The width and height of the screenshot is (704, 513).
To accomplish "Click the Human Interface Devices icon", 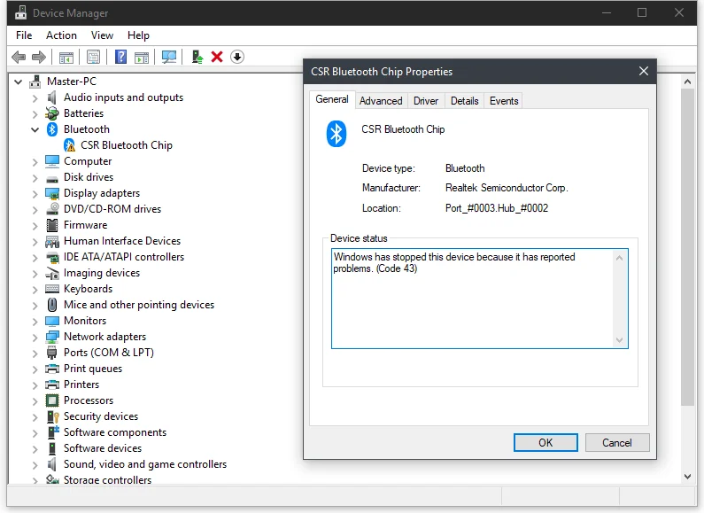I will coord(52,241).
